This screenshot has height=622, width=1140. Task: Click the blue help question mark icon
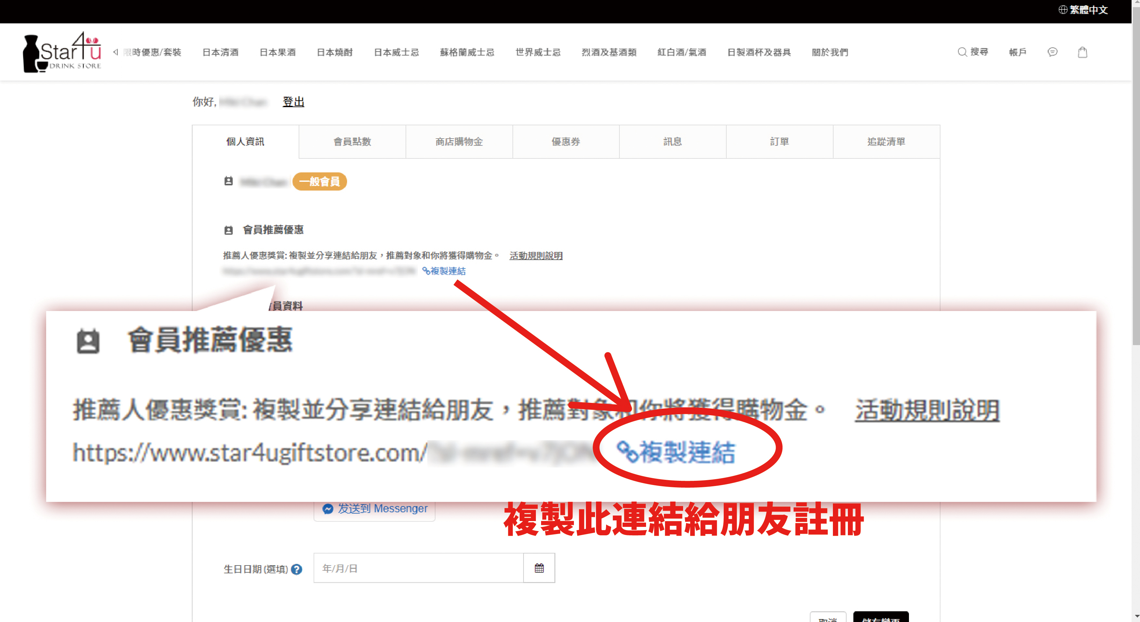point(297,569)
